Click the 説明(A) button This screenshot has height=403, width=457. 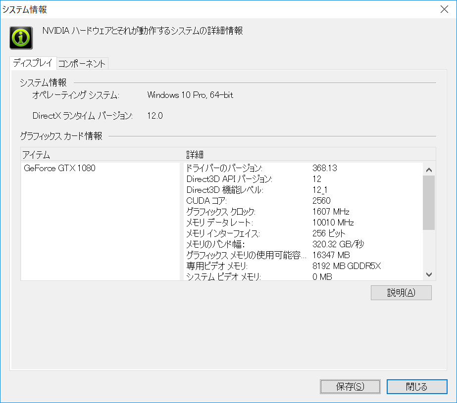coord(401,292)
